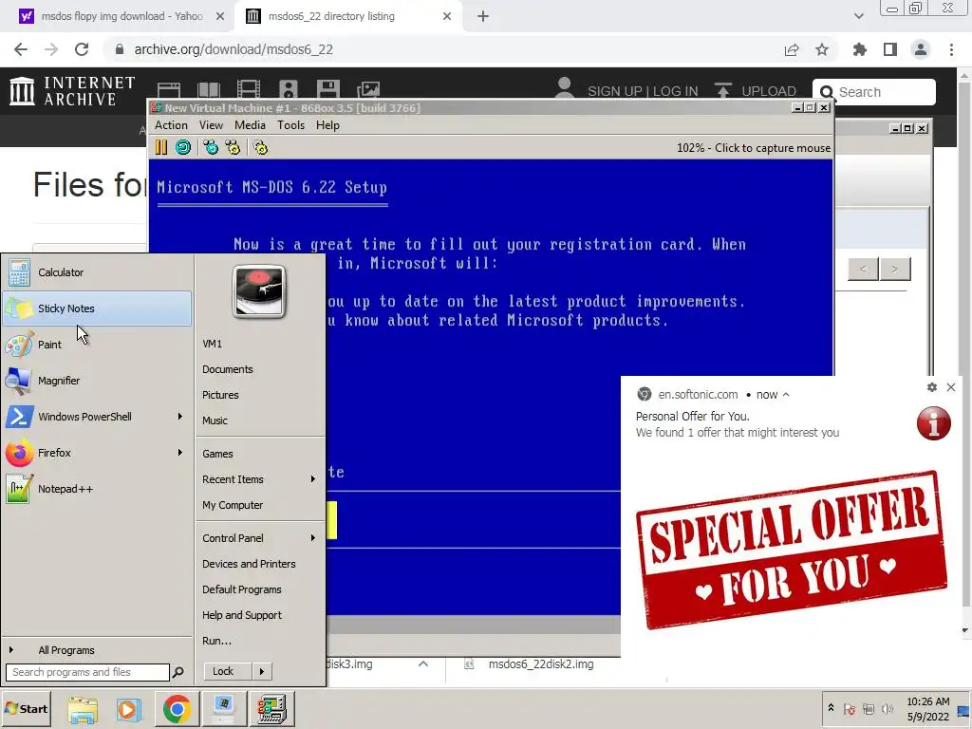Open Windows Media Player from the taskbar
The width and height of the screenshot is (972, 729).
click(128, 710)
